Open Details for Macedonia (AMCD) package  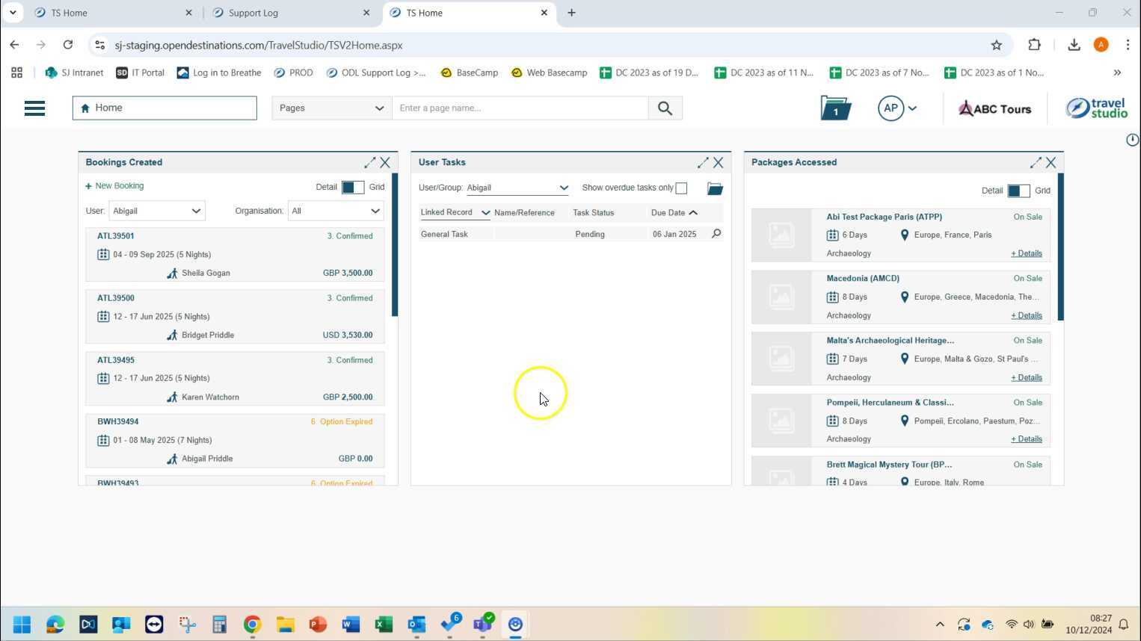click(x=1026, y=315)
